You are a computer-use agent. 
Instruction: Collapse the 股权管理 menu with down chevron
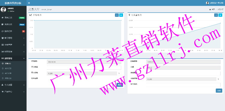tap(24, 58)
